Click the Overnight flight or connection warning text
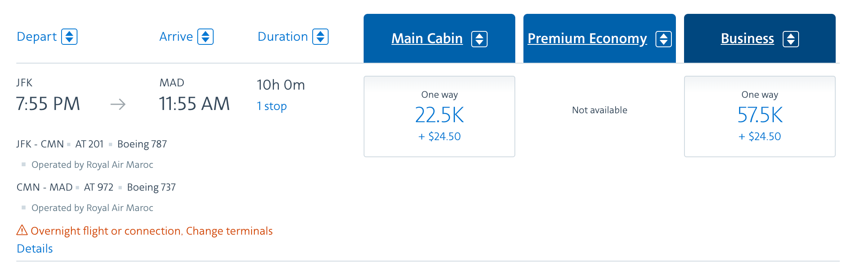Image resolution: width=852 pixels, height=277 pixels. point(152,231)
